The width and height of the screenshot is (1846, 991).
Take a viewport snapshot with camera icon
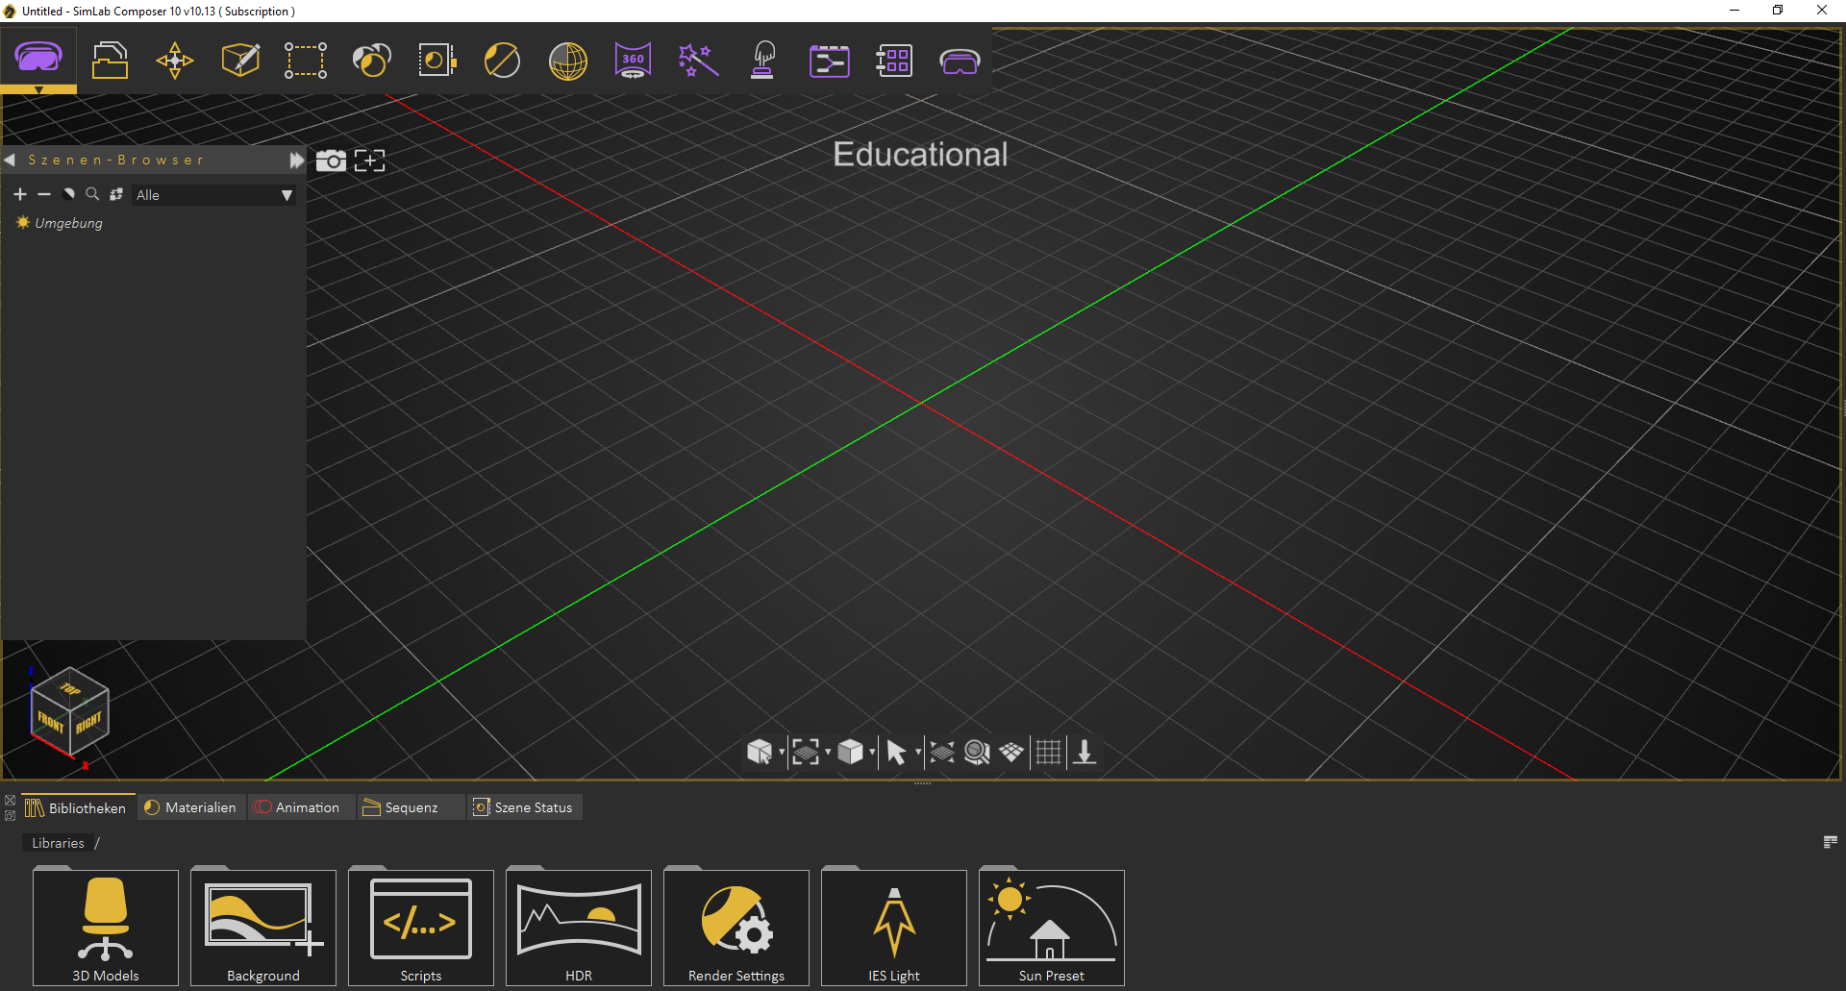click(331, 161)
